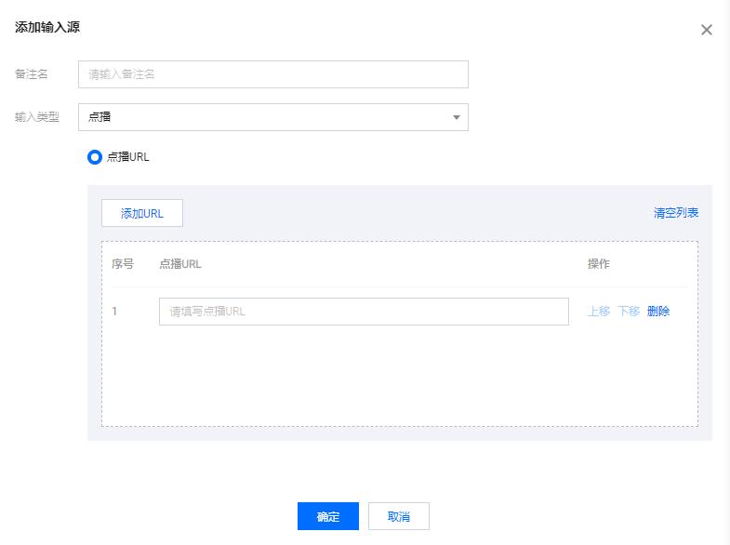Click 下移 for row 1
Image resolution: width=730 pixels, height=545 pixels.
(629, 311)
